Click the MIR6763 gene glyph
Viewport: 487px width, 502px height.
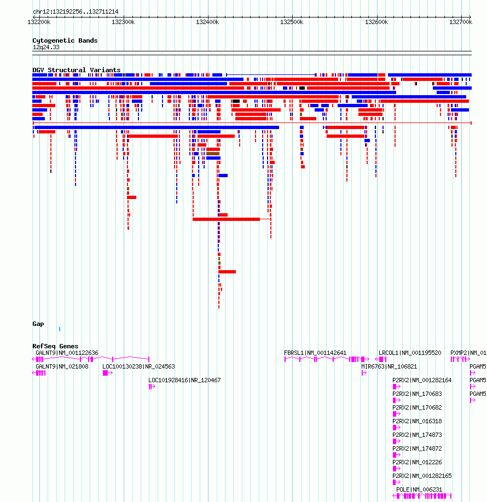click(364, 373)
